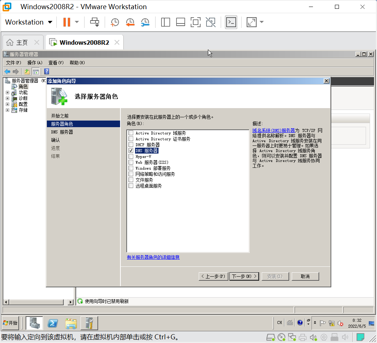377x343 pixels.
Task: Check the Web 服务器(IIS) role
Action: tap(131, 162)
